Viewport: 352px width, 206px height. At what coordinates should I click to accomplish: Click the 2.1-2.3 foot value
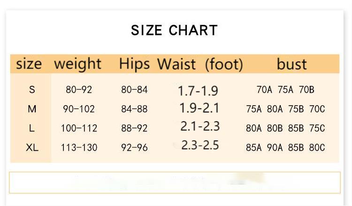click(x=200, y=126)
